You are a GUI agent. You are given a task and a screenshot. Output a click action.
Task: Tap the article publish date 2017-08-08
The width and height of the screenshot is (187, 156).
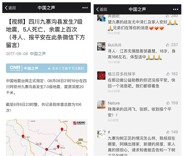click(x=17, y=54)
